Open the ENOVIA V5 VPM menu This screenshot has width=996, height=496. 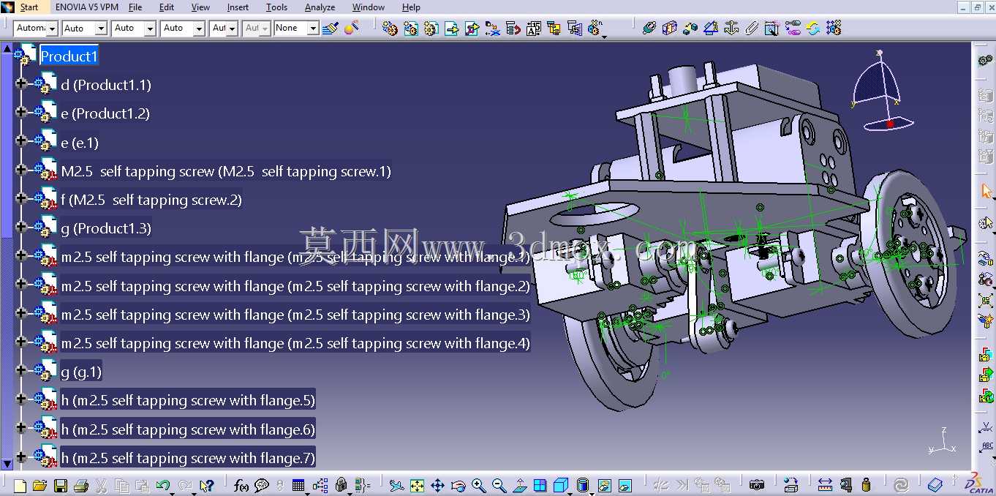[x=86, y=7]
